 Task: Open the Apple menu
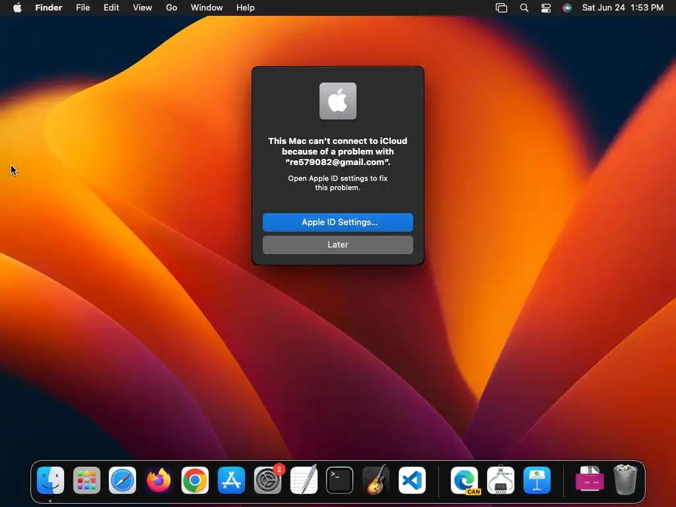pyautogui.click(x=17, y=8)
